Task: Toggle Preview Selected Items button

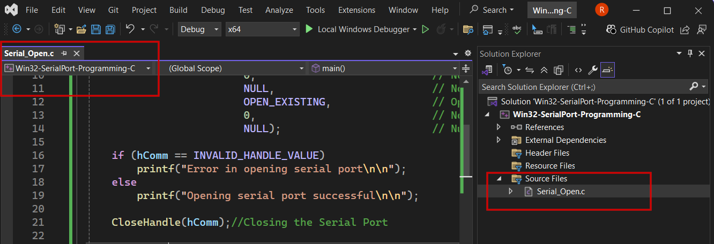Action: pos(607,70)
